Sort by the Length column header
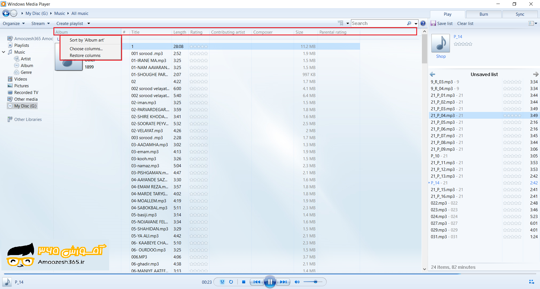The image size is (540, 289). [180, 32]
